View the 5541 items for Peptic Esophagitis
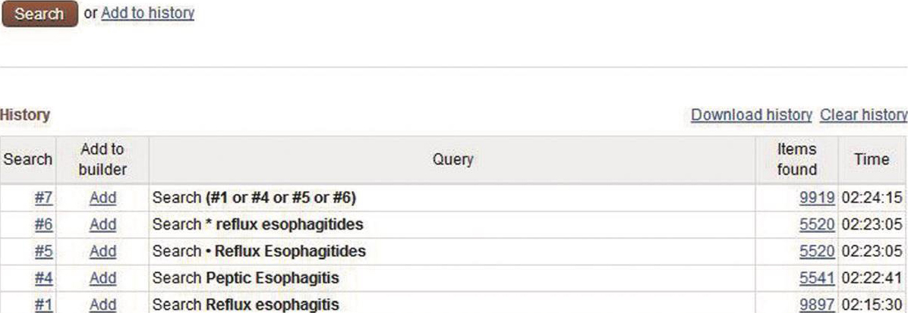 pyautogui.click(x=817, y=278)
